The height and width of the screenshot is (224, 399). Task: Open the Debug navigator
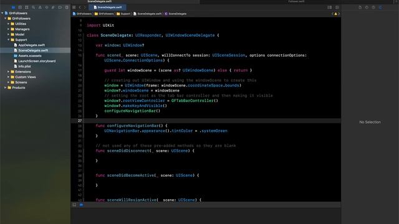(53, 7)
